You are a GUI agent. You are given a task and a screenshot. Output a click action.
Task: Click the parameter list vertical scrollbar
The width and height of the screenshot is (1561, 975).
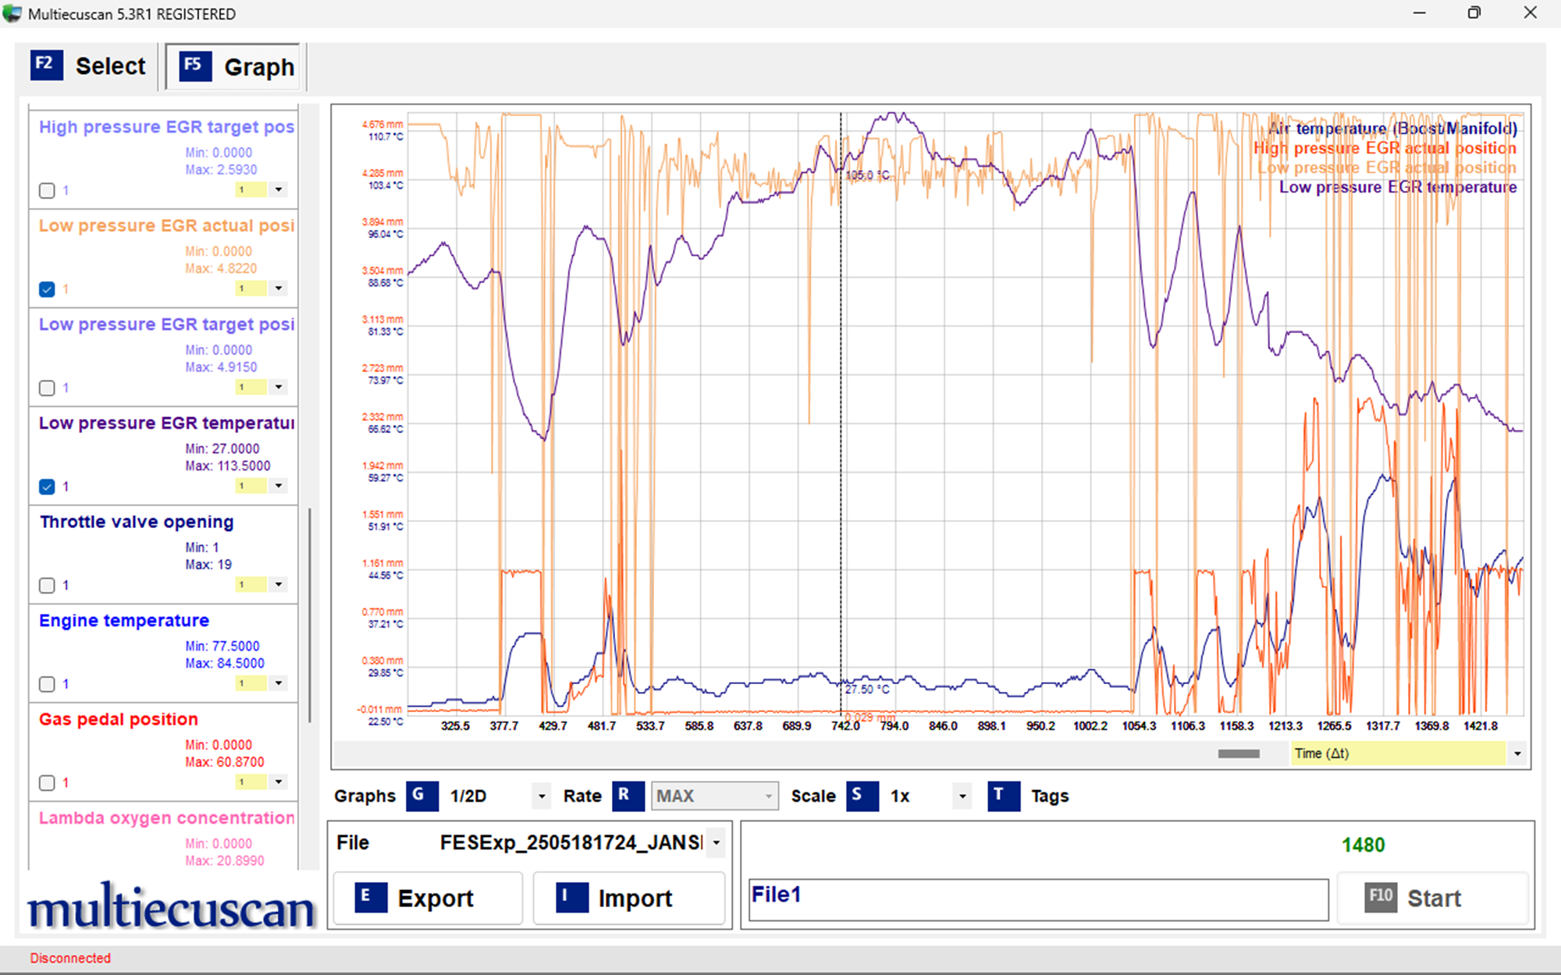click(310, 615)
